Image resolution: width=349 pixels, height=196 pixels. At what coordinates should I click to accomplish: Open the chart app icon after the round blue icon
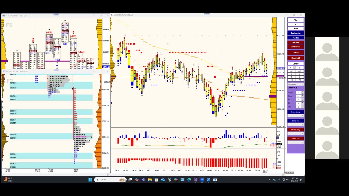click(209, 180)
